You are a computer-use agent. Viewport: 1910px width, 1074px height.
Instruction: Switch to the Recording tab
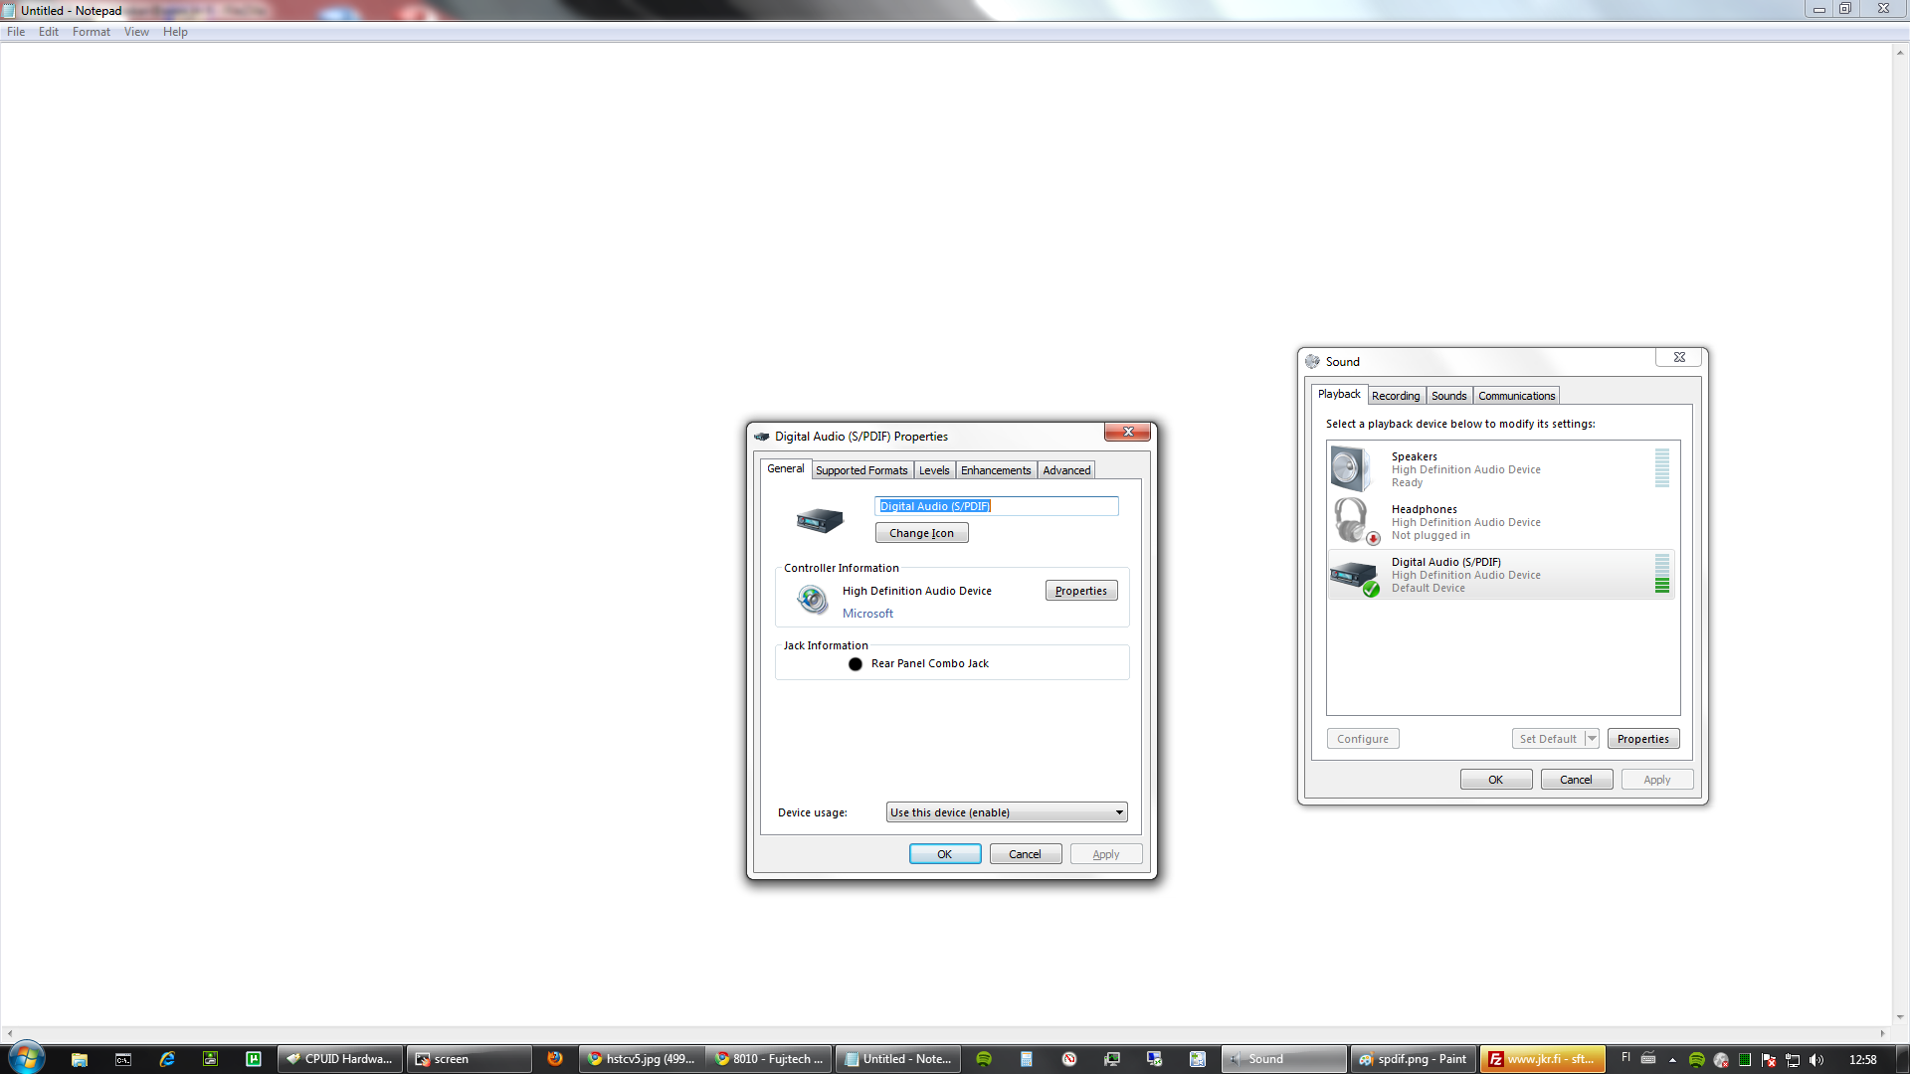(x=1396, y=396)
